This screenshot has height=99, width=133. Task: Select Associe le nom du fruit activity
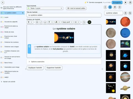click(12, 57)
